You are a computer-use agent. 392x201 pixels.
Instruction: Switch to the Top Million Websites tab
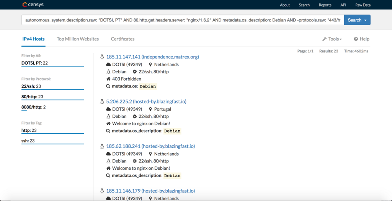(78, 39)
